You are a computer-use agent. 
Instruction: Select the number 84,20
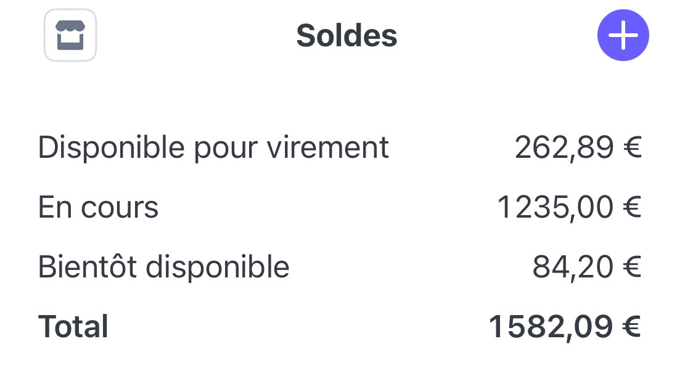pos(573,267)
